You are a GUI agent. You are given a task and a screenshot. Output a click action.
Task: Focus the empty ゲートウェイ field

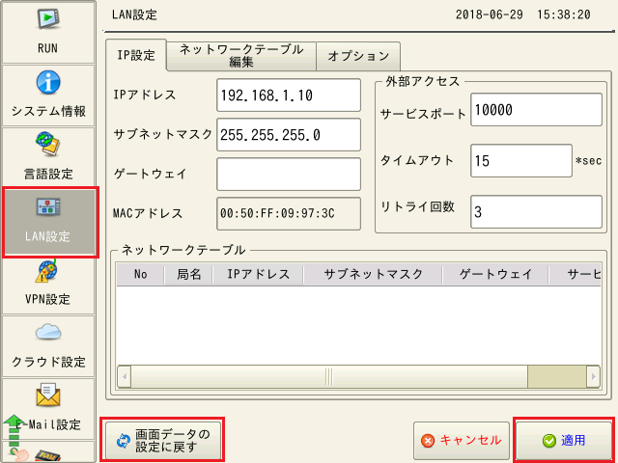(x=288, y=174)
